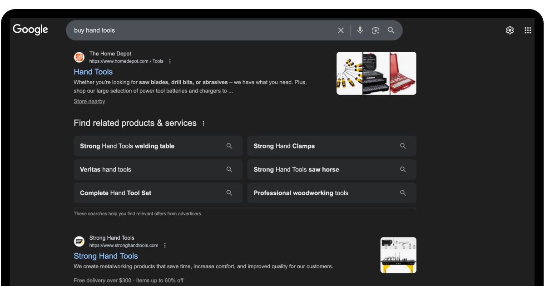Click search icon in Strong Hand Clamps suggestion
The width and height of the screenshot is (545, 286).
click(x=403, y=146)
